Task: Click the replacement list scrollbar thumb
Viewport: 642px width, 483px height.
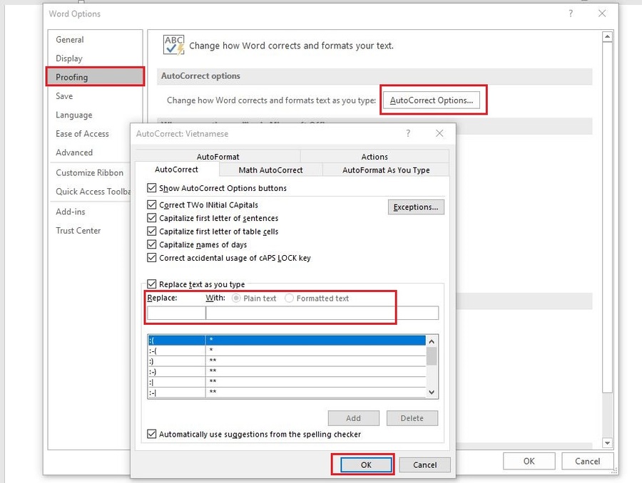Action: pos(432,355)
